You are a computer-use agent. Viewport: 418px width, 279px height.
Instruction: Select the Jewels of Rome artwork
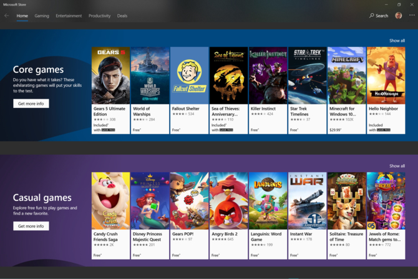point(386,201)
